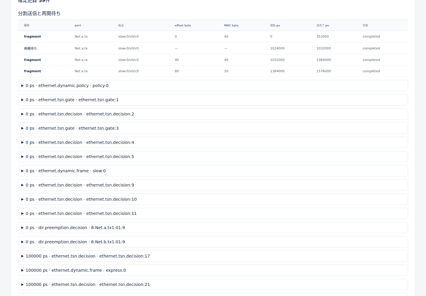Screen dimensions: 426x296
Task: Click the MAC byte column header
Action: (x=231, y=25)
